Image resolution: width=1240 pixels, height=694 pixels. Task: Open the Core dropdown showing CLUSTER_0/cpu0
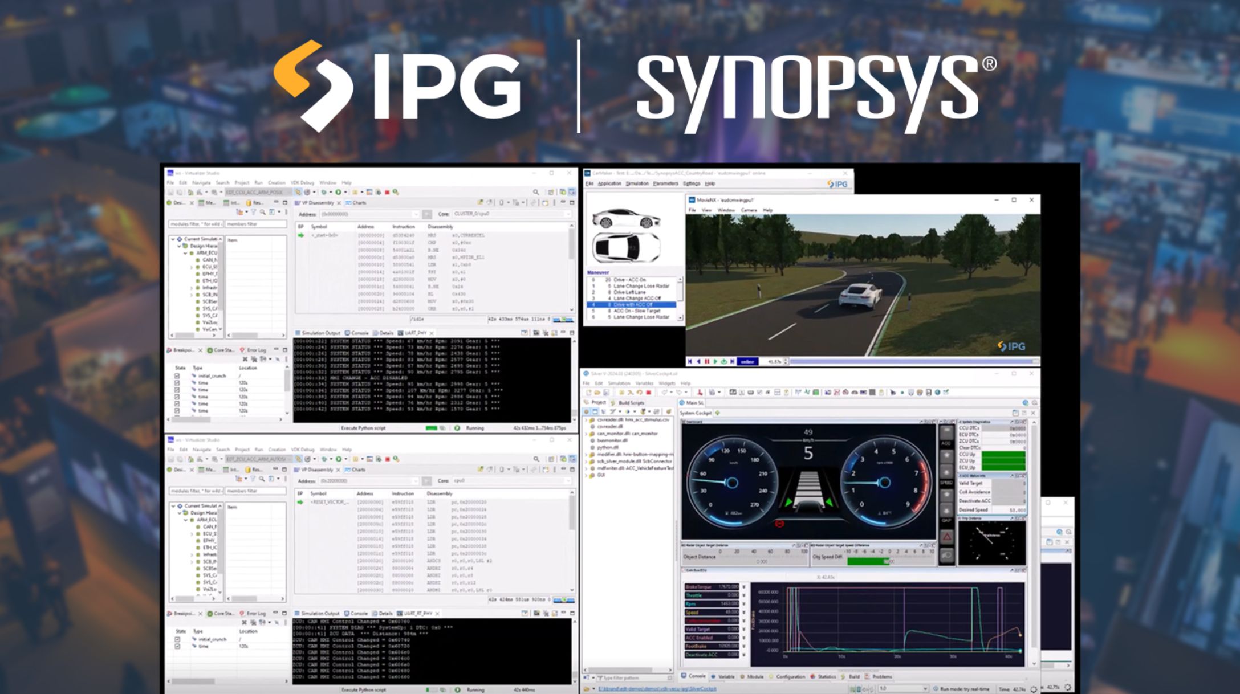(511, 214)
